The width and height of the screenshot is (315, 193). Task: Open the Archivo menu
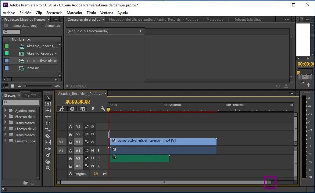point(9,13)
